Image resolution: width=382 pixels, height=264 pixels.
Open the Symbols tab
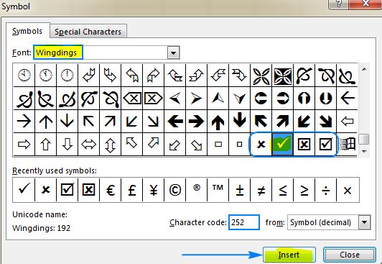click(27, 31)
